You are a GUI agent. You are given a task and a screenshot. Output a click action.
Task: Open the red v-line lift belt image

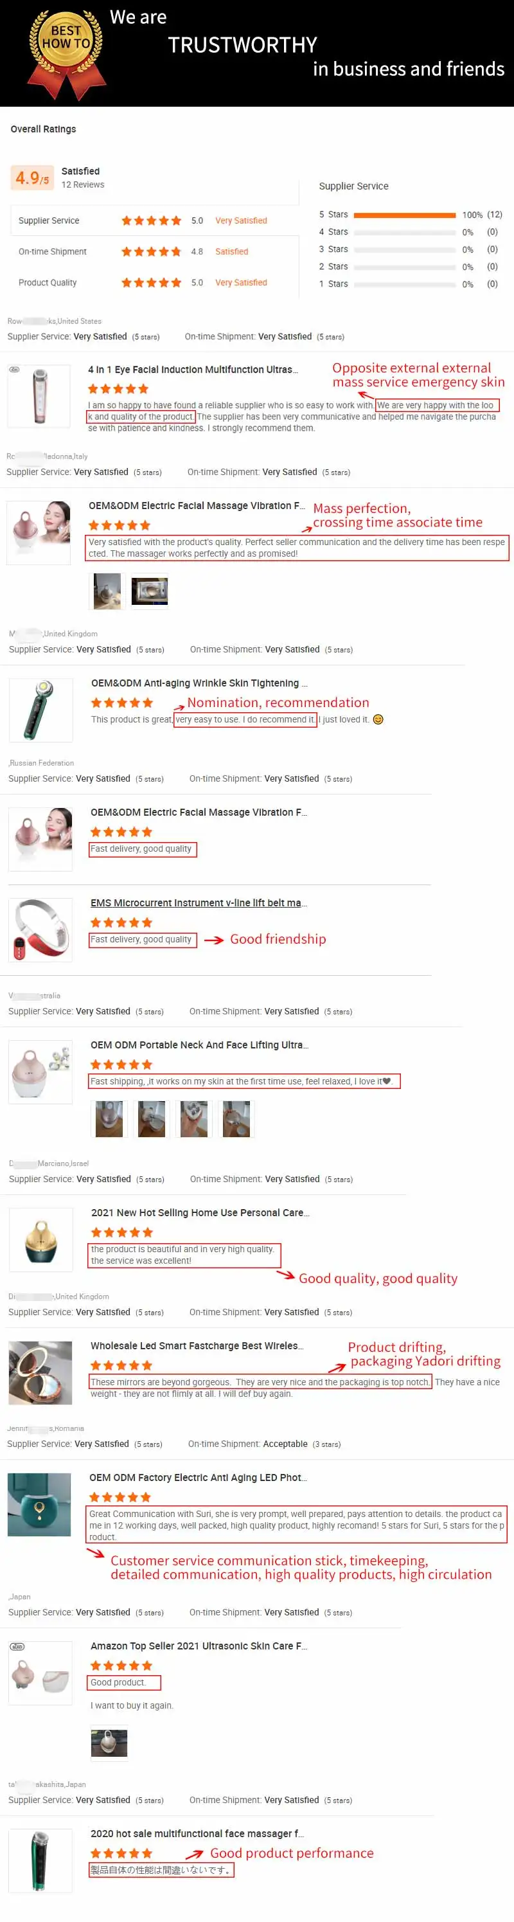(x=41, y=930)
